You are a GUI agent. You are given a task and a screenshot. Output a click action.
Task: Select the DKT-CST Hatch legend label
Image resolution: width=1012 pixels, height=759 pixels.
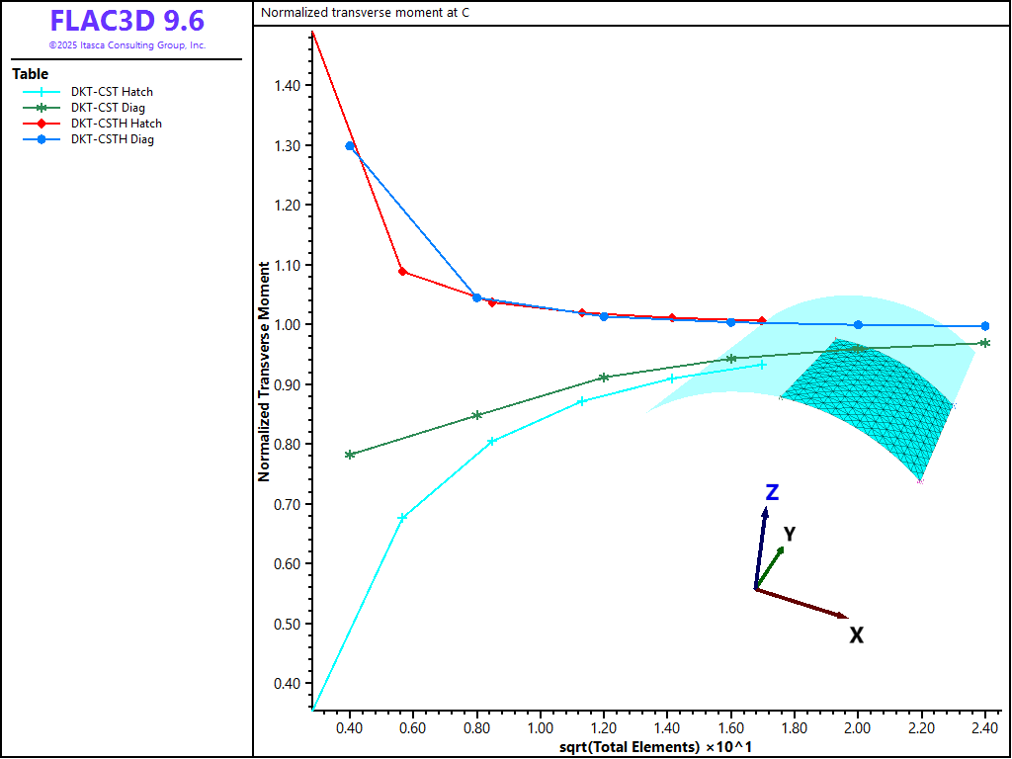[112, 92]
